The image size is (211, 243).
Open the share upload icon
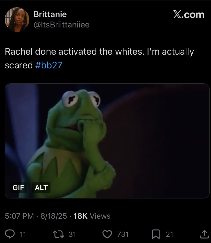[204, 234]
